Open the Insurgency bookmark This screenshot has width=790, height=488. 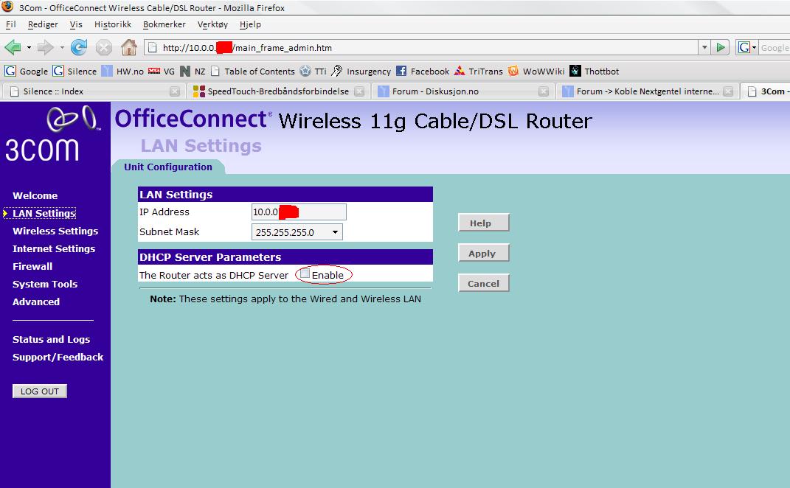(361, 71)
